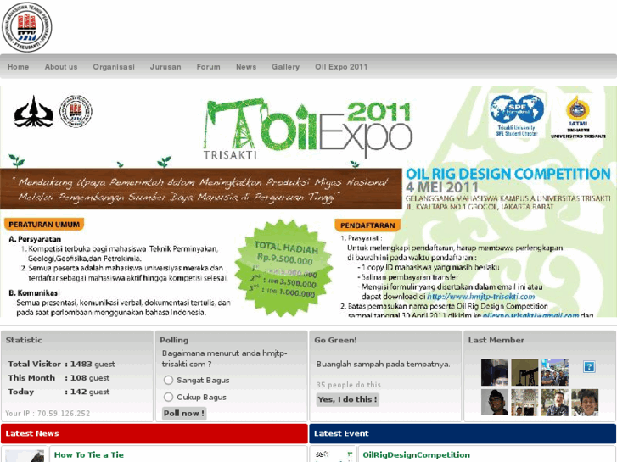Screen dimensions: 617x462
Task: Click the Today visitor count row
Action: pos(59,392)
